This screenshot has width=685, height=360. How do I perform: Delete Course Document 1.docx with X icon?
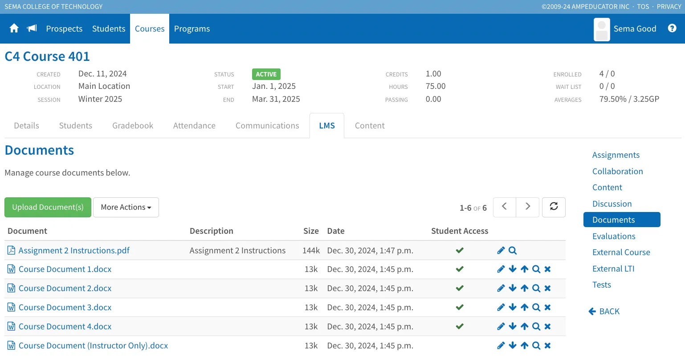point(548,269)
